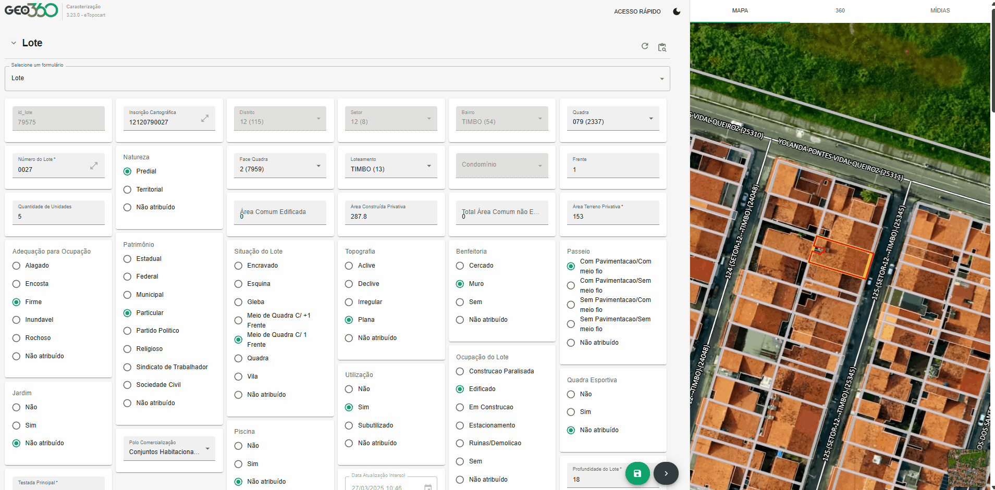Select Religioso under Patrimônio
The image size is (995, 490).
(127, 349)
